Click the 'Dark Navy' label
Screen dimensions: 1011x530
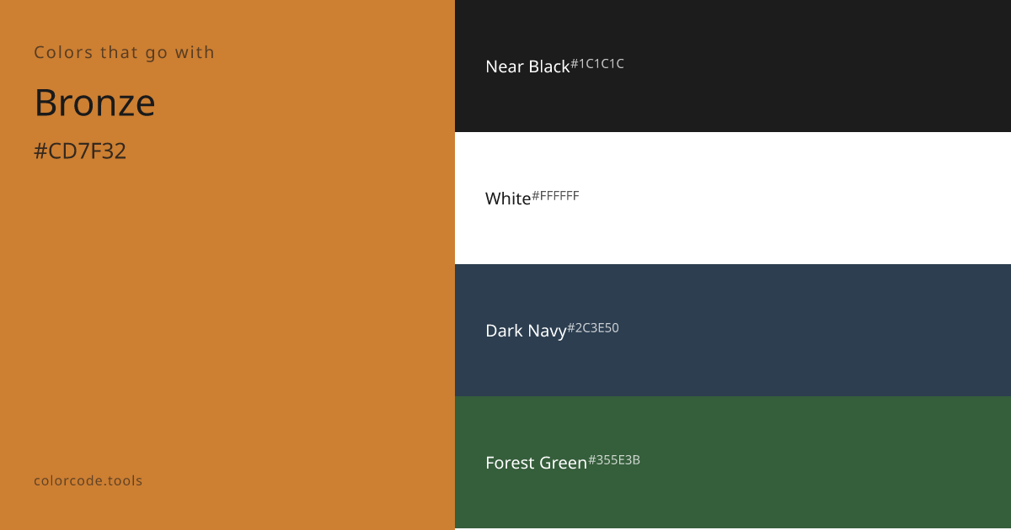(526, 331)
